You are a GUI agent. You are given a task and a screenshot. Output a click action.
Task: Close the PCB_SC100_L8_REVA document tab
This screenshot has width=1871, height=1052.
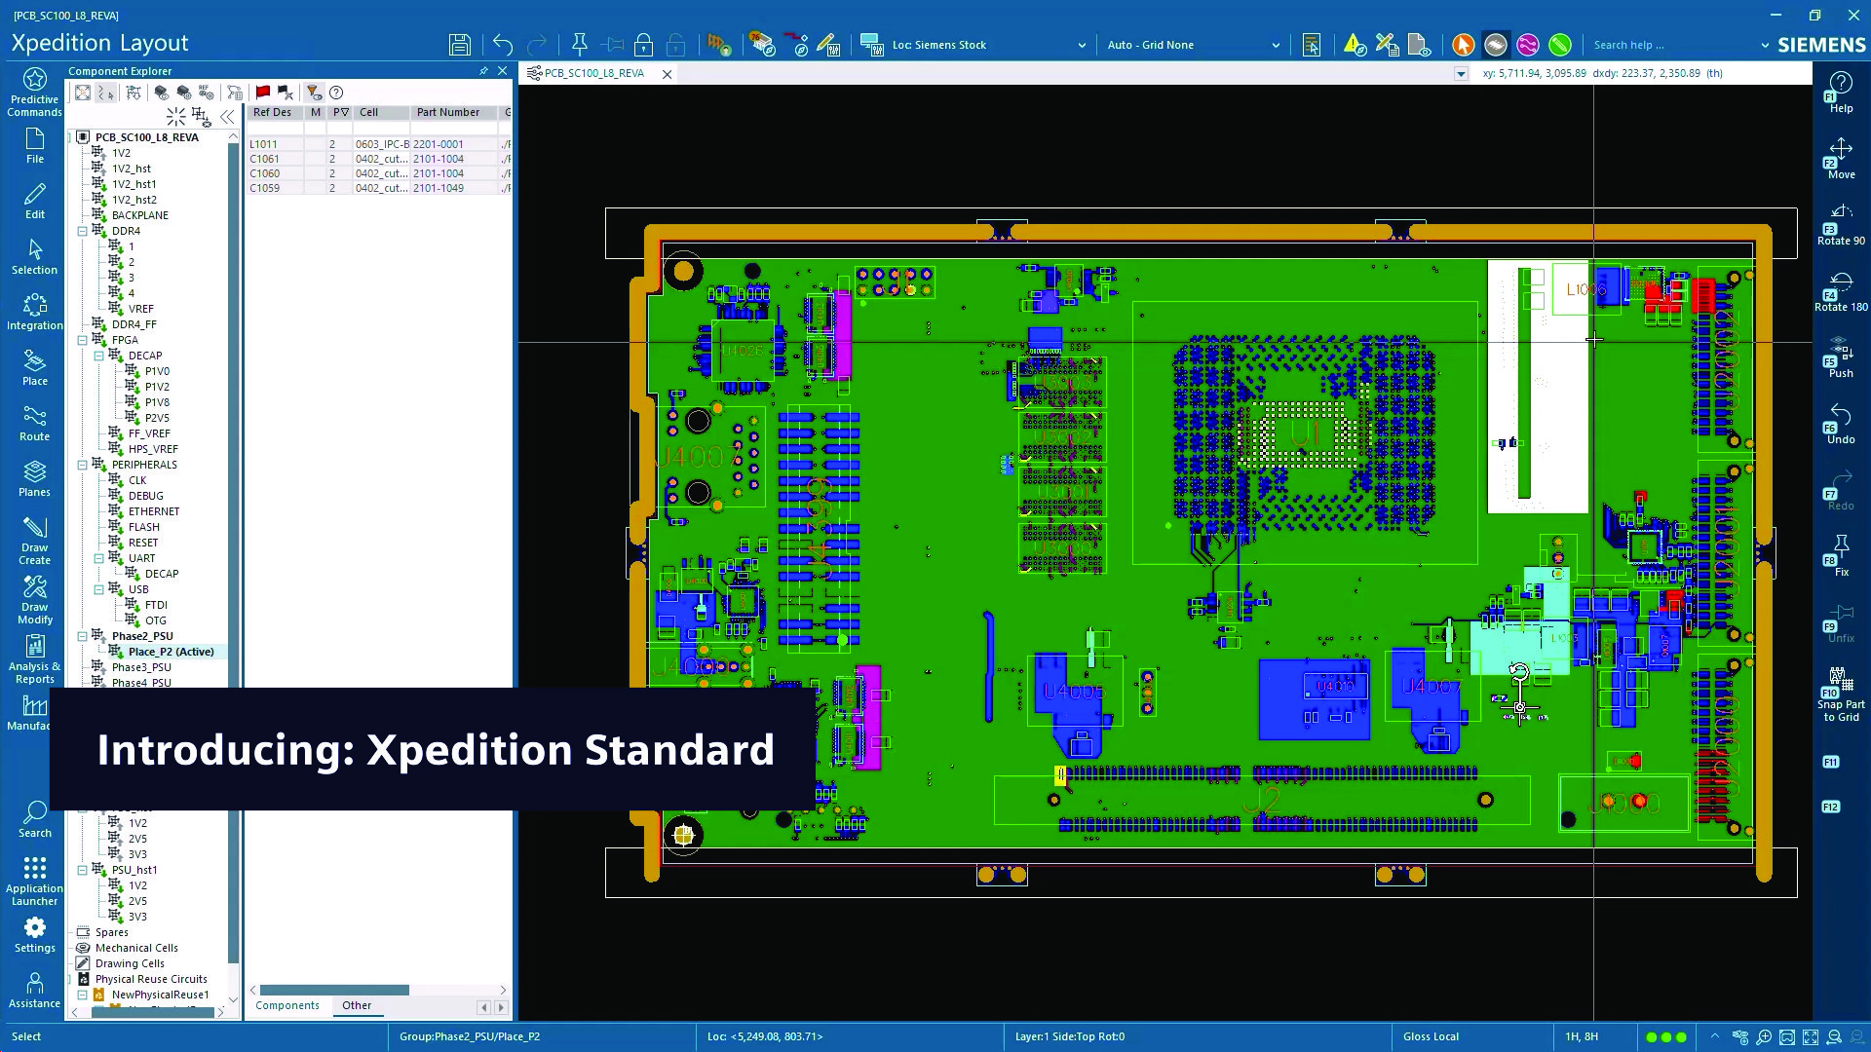pyautogui.click(x=667, y=74)
